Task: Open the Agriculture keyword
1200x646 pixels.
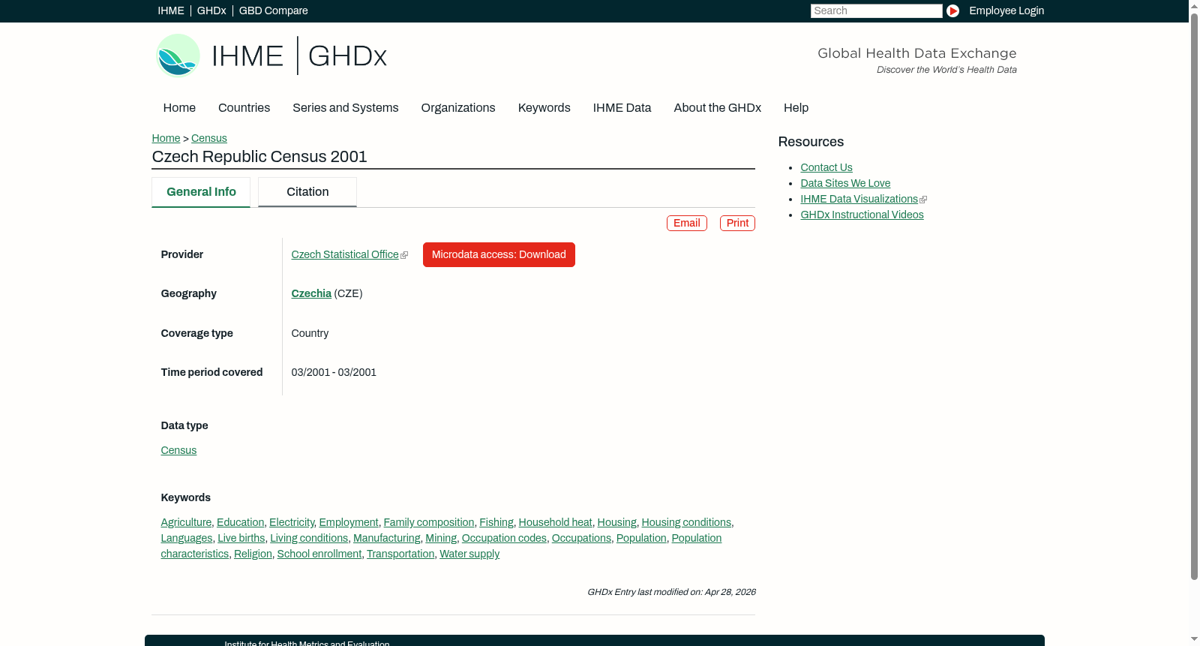Action: pos(186,523)
